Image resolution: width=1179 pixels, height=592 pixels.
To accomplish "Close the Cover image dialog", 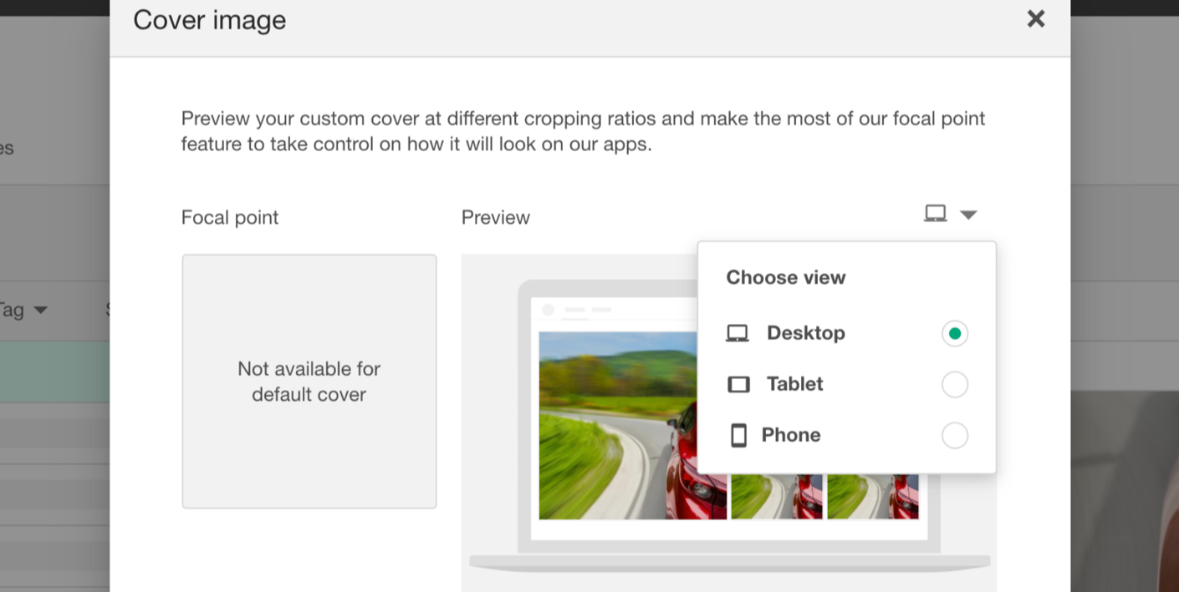I will pos(1036,18).
